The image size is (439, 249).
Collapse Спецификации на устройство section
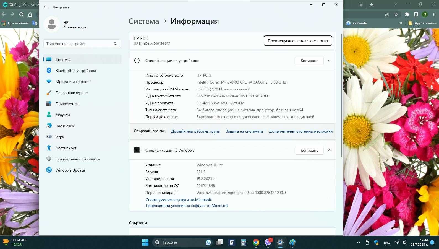pos(329,61)
